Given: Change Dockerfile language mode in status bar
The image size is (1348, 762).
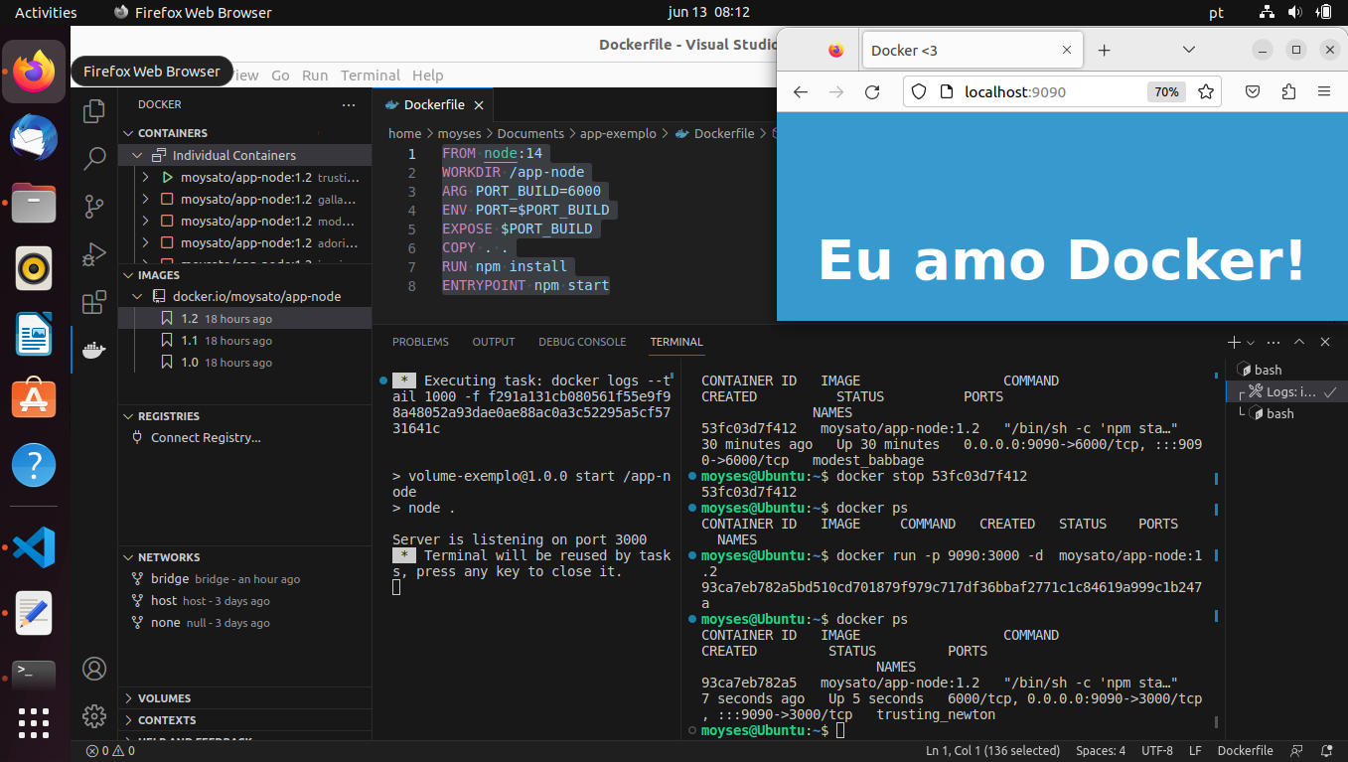Looking at the screenshot, I should (1245, 751).
